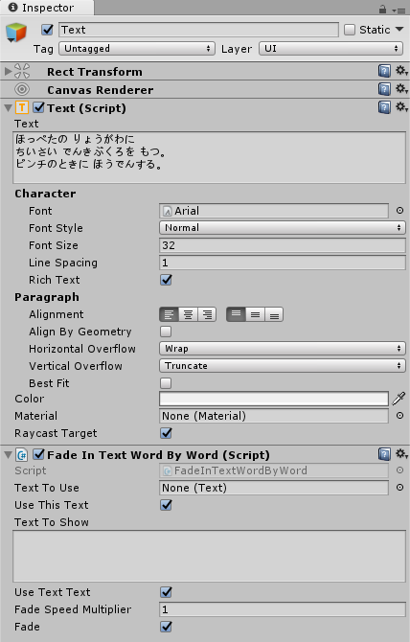The height and width of the screenshot is (642, 410).
Task: Open object picker for Script field
Action: click(x=399, y=470)
